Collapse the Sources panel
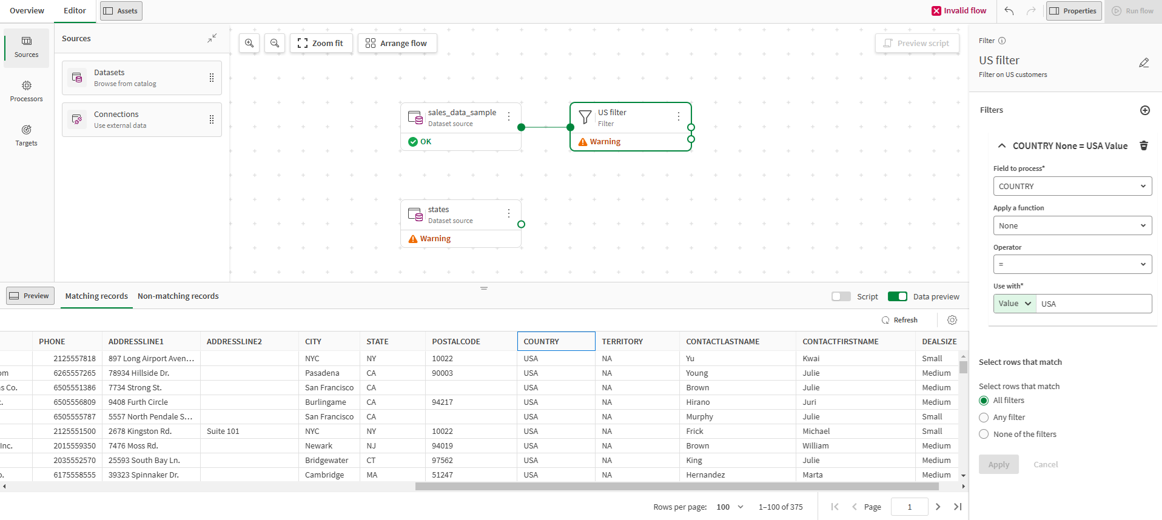The width and height of the screenshot is (1162, 520). 212,38
